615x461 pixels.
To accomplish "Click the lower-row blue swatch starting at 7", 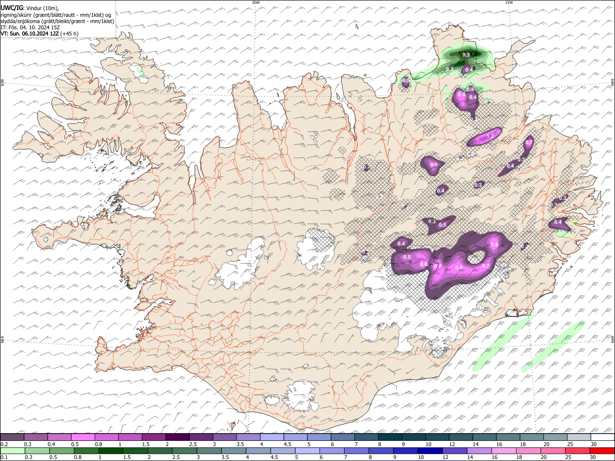I will tap(357, 450).
